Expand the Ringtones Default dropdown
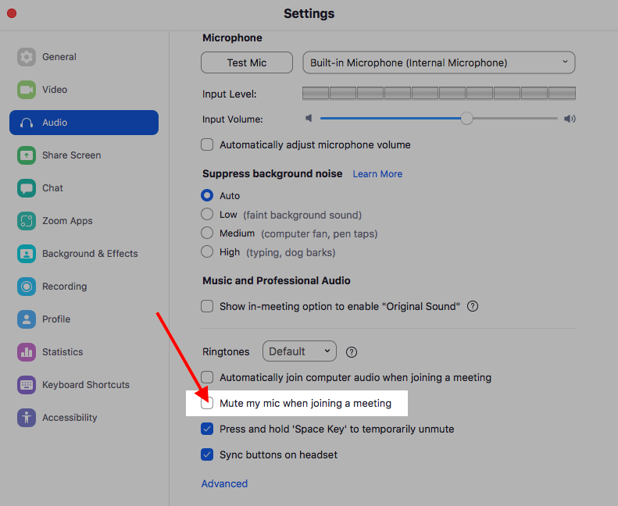The width and height of the screenshot is (618, 506). 299,351
